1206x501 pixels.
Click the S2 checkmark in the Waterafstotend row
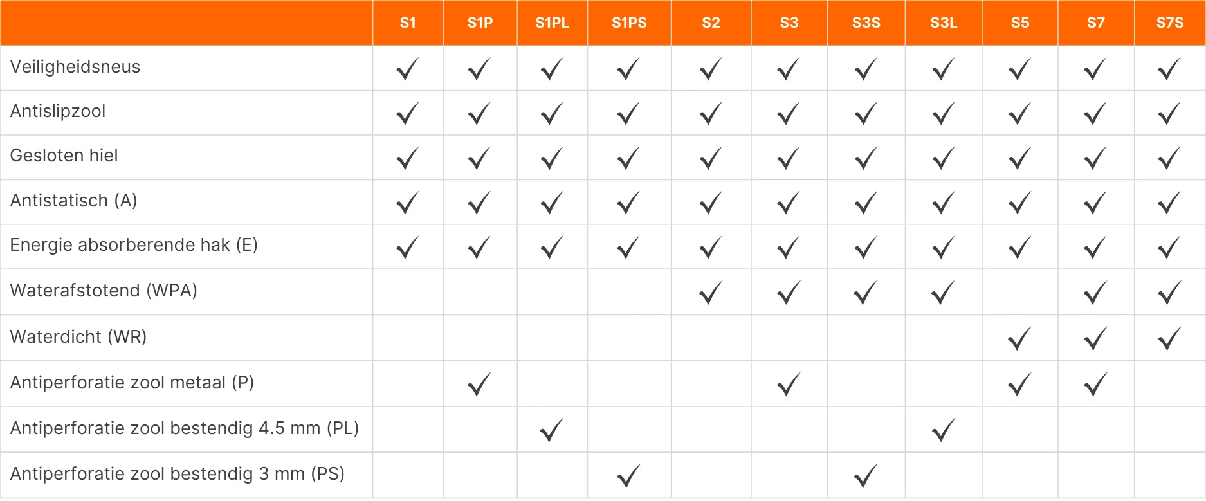(711, 293)
